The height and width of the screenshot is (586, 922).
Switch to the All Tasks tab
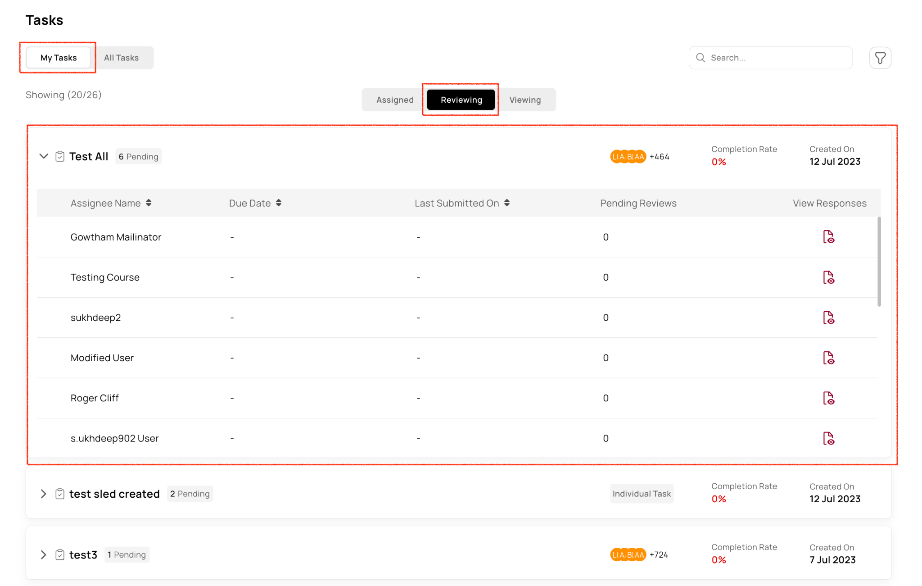(x=121, y=58)
